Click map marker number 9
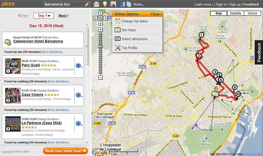The image size is (263, 156). pos(235,87)
